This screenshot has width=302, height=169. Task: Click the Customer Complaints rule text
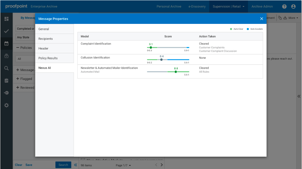click(212, 47)
